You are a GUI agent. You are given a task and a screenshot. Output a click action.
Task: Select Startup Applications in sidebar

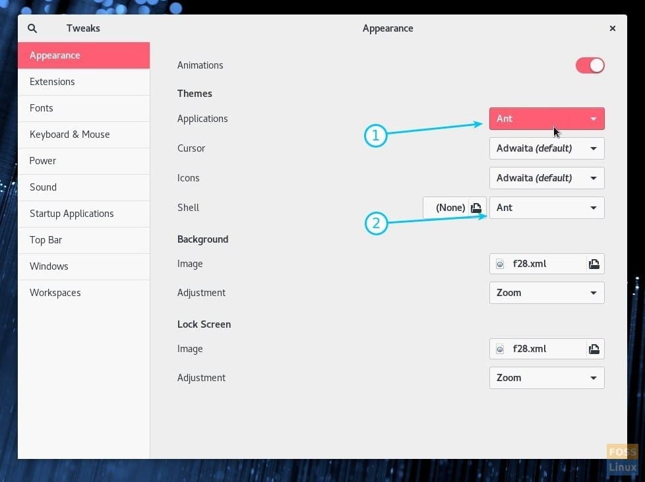pos(84,214)
